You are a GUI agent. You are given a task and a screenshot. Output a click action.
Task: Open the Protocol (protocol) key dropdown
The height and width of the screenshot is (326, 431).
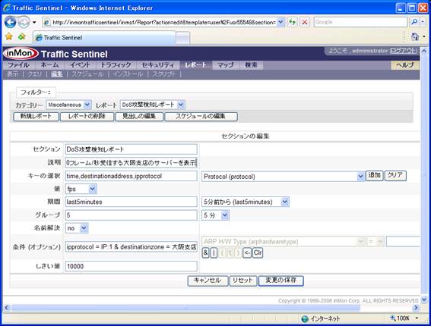(283, 177)
